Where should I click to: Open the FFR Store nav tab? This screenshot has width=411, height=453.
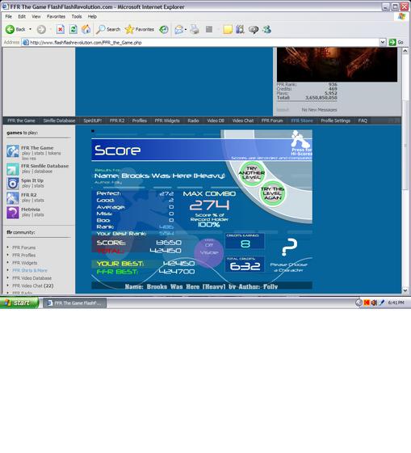[302, 121]
